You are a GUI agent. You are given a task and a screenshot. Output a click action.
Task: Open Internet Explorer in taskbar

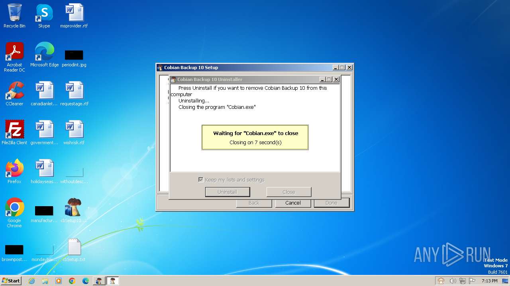click(x=31, y=281)
